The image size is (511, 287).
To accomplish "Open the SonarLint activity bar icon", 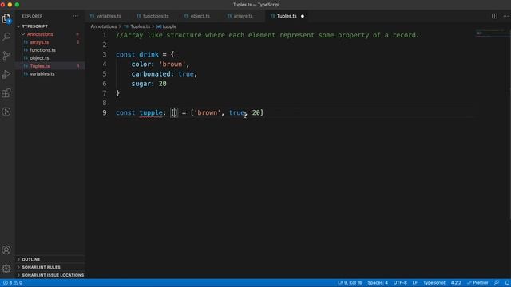I will click(6, 112).
